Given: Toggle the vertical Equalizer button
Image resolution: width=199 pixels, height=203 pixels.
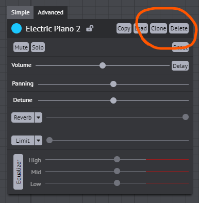Looking at the screenshot, I should click(19, 172).
